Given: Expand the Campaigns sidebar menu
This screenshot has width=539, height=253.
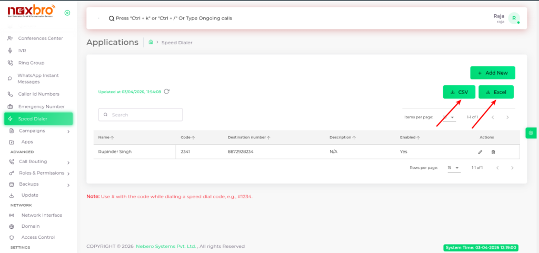Looking at the screenshot, I should pyautogui.click(x=68, y=131).
